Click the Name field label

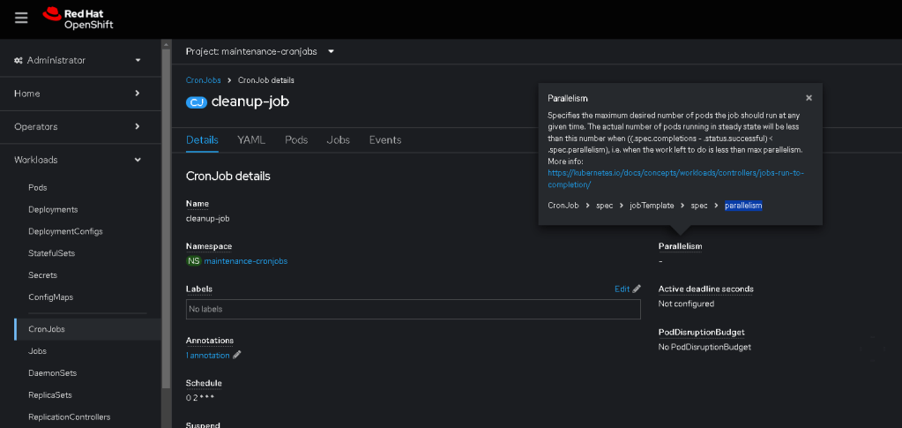pos(198,204)
